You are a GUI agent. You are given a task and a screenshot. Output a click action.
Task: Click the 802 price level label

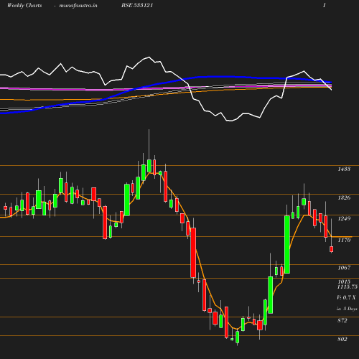click(x=342, y=339)
